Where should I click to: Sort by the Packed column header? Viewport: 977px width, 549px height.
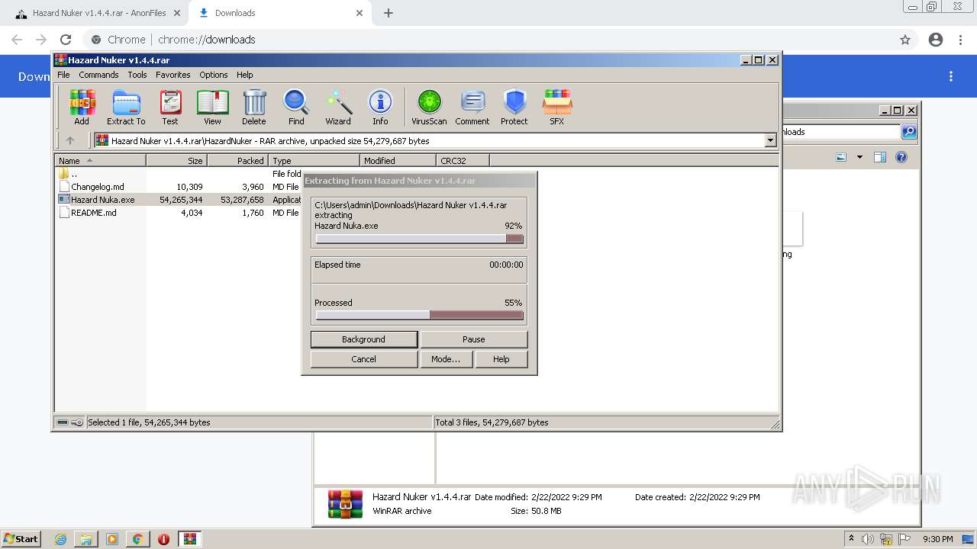[237, 160]
